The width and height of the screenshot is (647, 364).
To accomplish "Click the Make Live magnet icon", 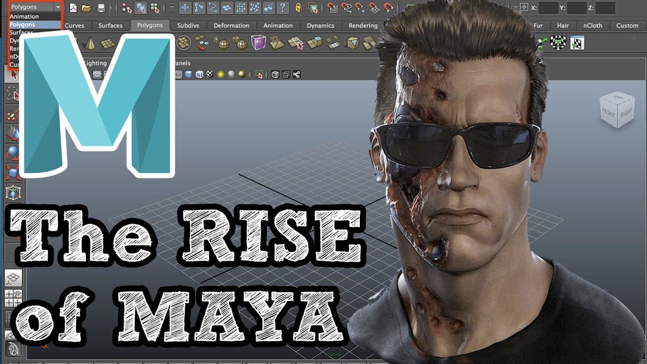I will click(388, 8).
